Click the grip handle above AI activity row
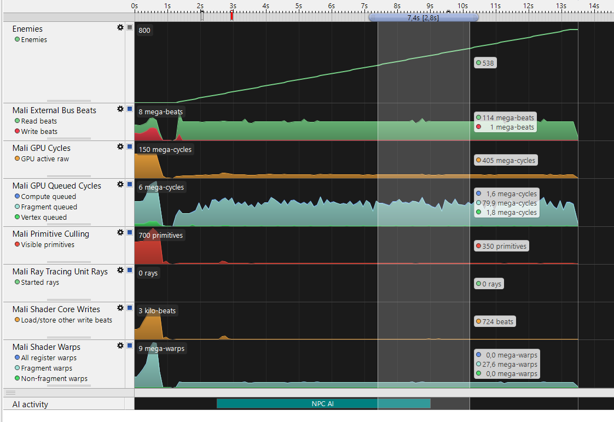614x422 pixels. [x=11, y=392]
